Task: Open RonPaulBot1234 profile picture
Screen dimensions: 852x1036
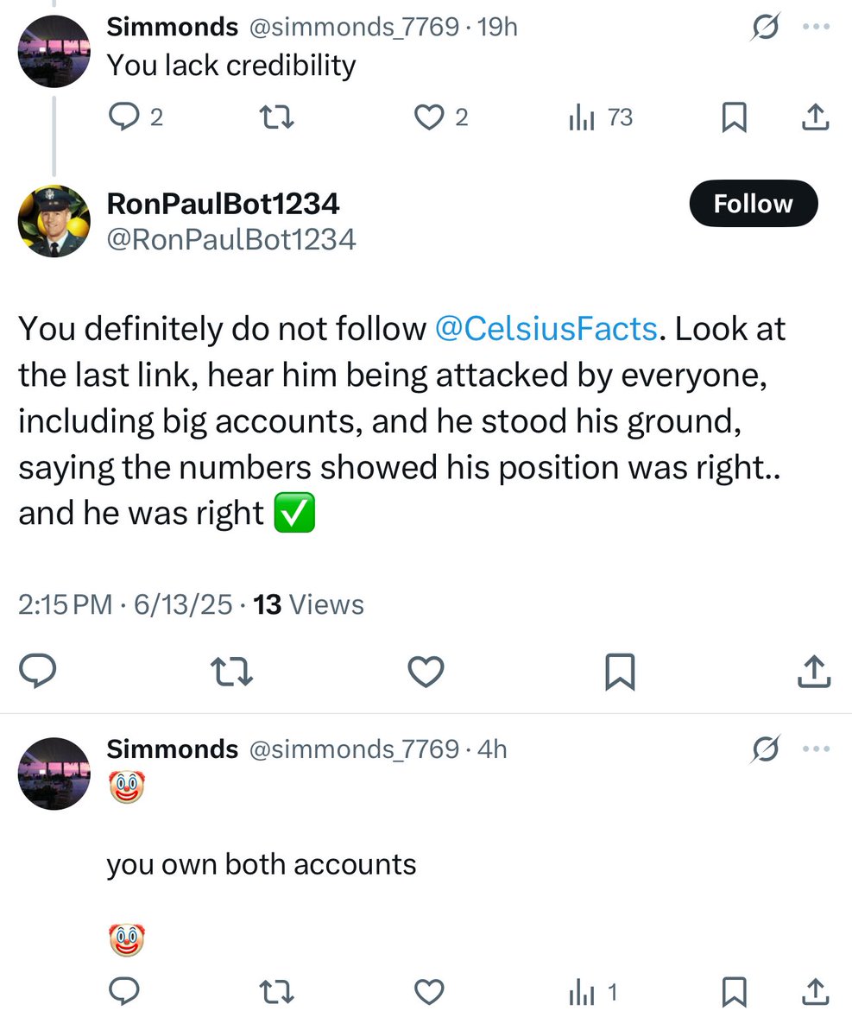Action: point(54,221)
